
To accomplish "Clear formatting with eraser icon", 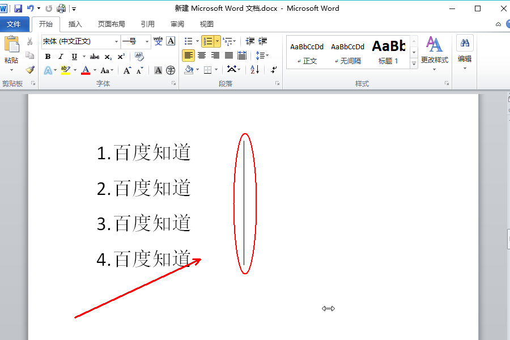I will pyautogui.click(x=139, y=56).
